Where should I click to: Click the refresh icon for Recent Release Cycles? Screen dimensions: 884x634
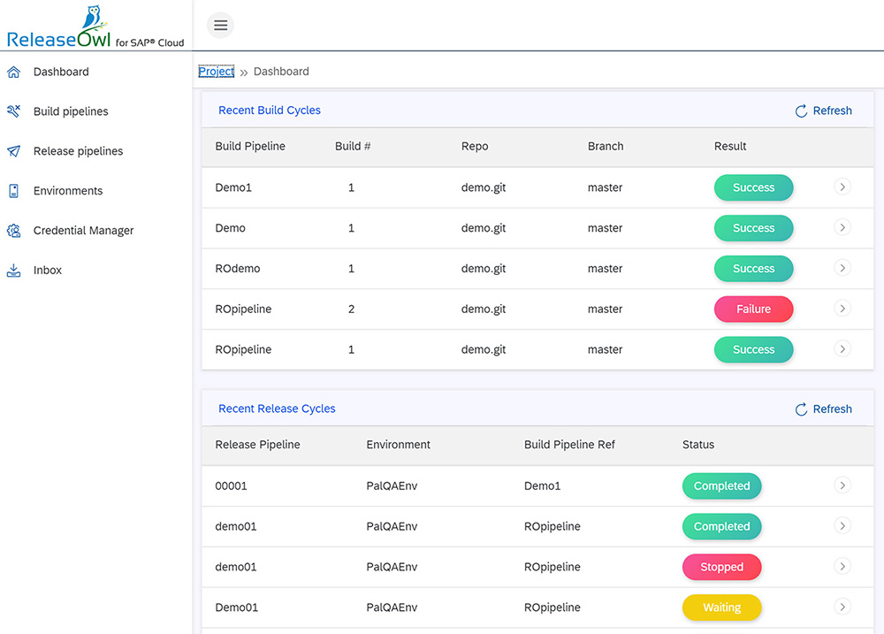[x=800, y=409]
